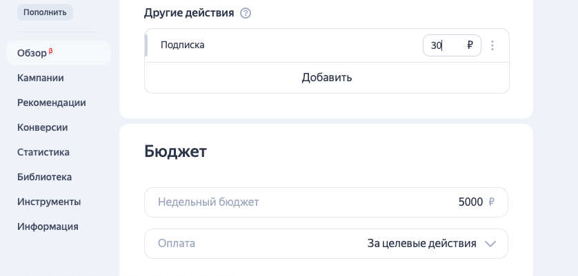This screenshot has height=276, width=578.
Task: Click the Бюджет section heading
Action: point(175,152)
